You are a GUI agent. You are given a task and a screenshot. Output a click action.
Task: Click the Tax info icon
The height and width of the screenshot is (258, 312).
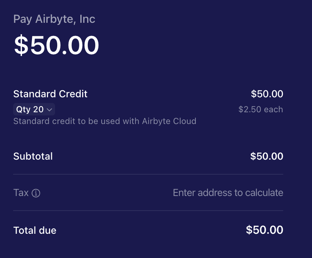(36, 193)
